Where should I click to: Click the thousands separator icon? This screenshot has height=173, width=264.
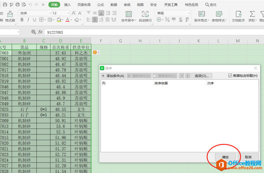[x=174, y=20]
